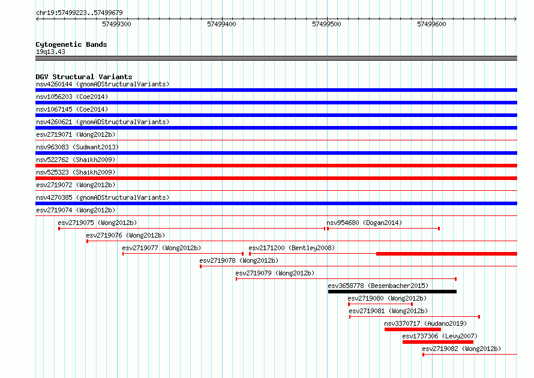
Task: Click the blue bar under nsv4270385
Action: coord(276,203)
